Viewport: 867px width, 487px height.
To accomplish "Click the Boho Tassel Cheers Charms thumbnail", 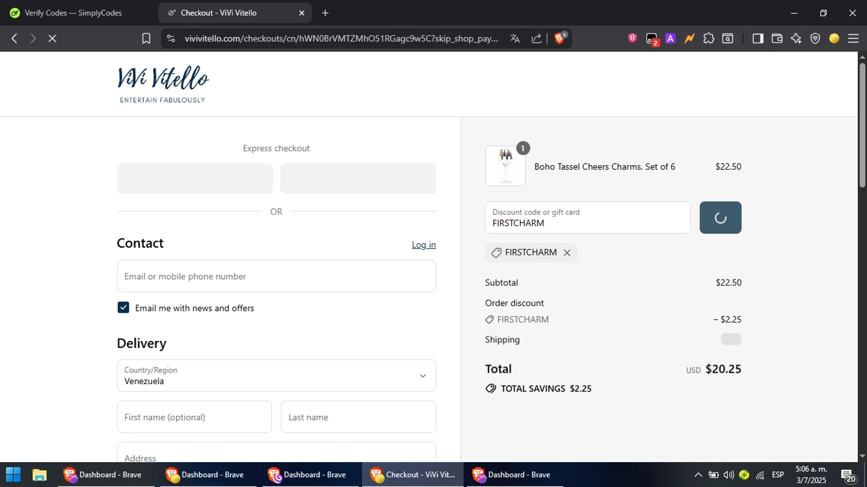I will pos(505,166).
